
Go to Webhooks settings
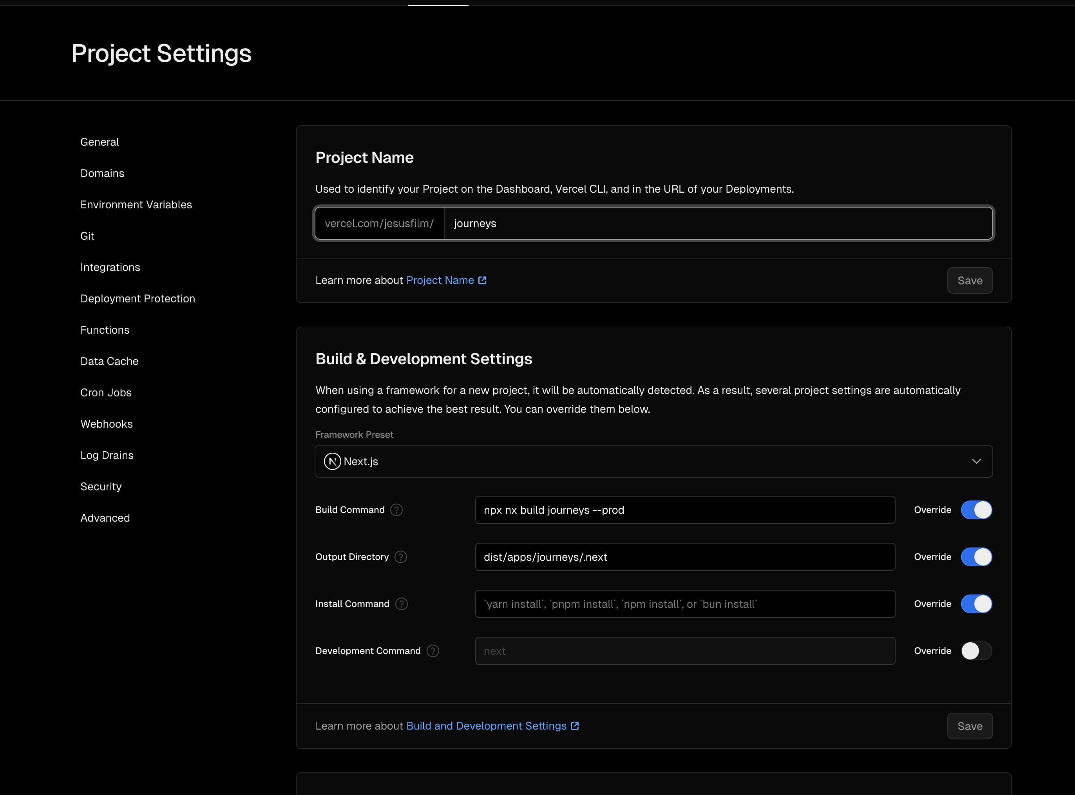(107, 424)
